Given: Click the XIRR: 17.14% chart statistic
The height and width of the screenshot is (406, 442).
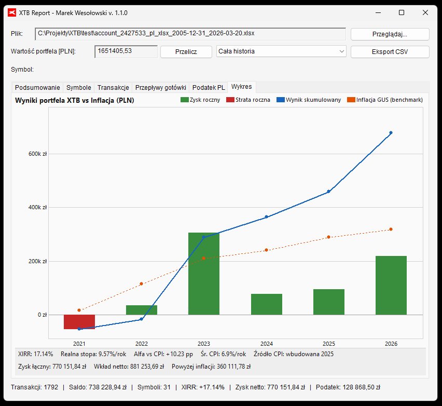Looking at the screenshot, I should pos(35,354).
